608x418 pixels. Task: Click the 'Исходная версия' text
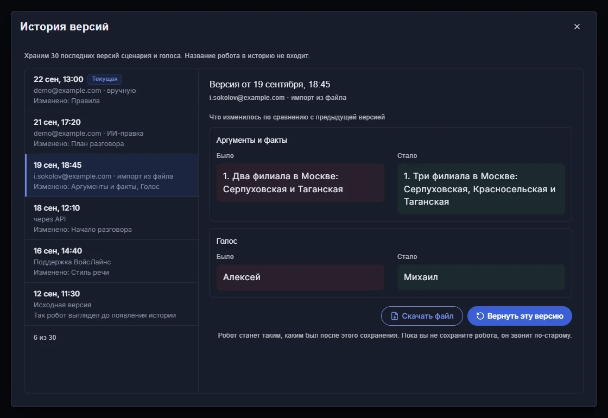62,305
